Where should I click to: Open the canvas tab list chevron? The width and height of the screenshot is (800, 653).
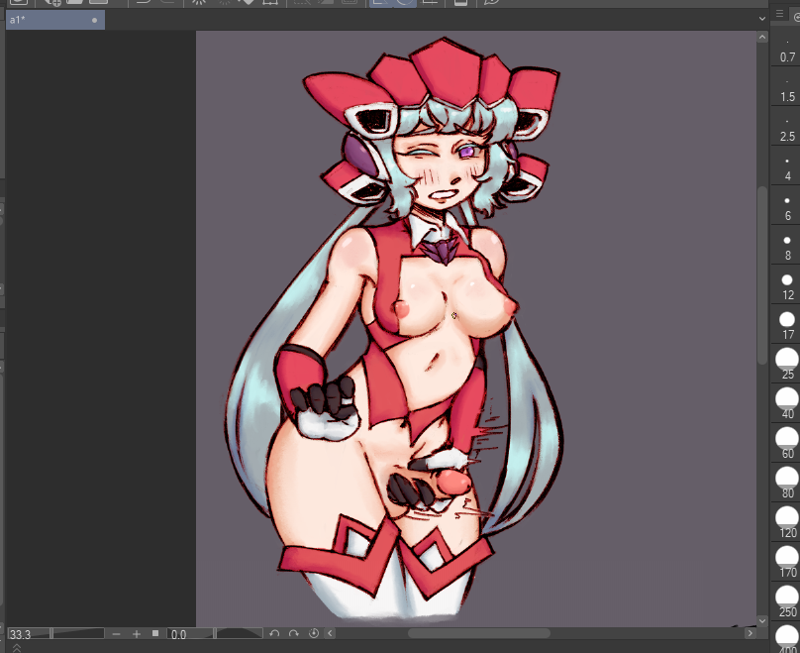coord(761,19)
